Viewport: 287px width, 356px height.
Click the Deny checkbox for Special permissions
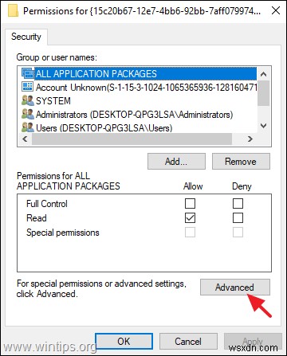pos(238,233)
